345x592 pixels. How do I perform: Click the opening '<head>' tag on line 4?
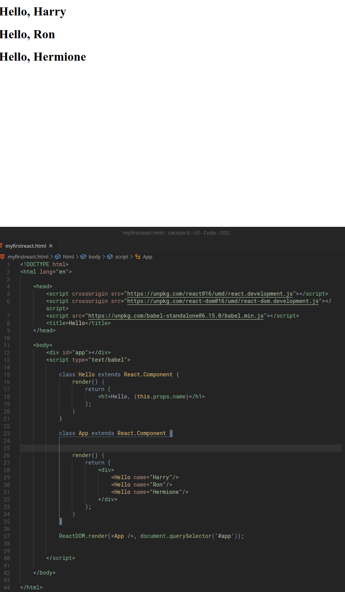point(43,286)
